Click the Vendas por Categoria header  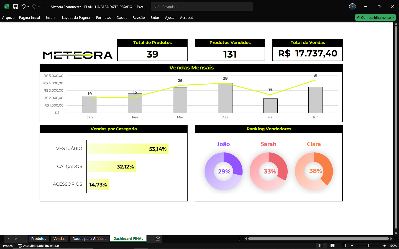114,129
